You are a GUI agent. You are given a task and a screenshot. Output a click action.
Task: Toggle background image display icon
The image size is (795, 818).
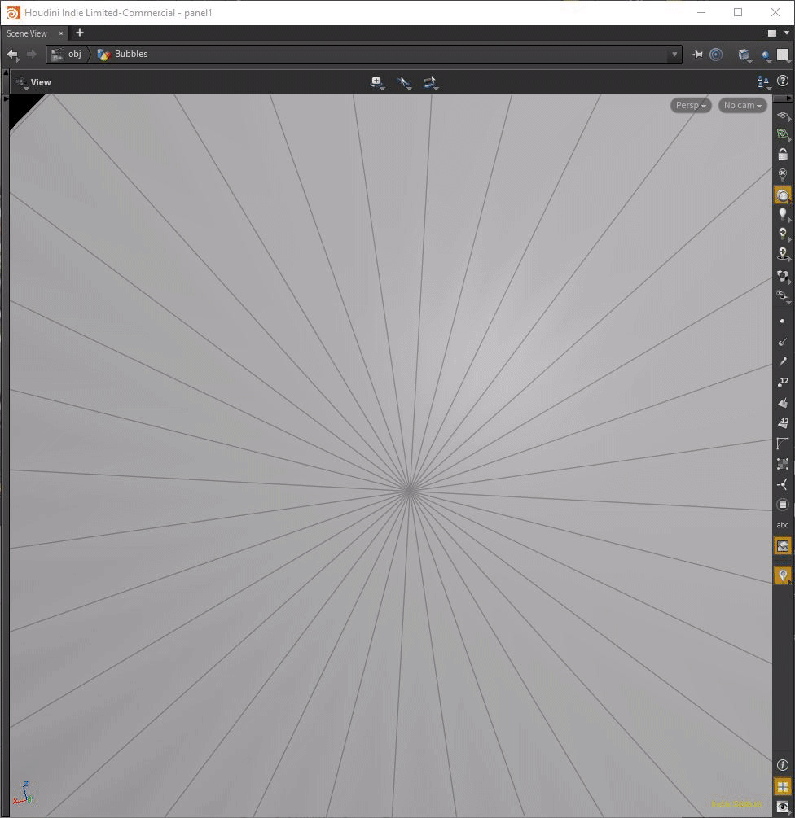(783, 545)
